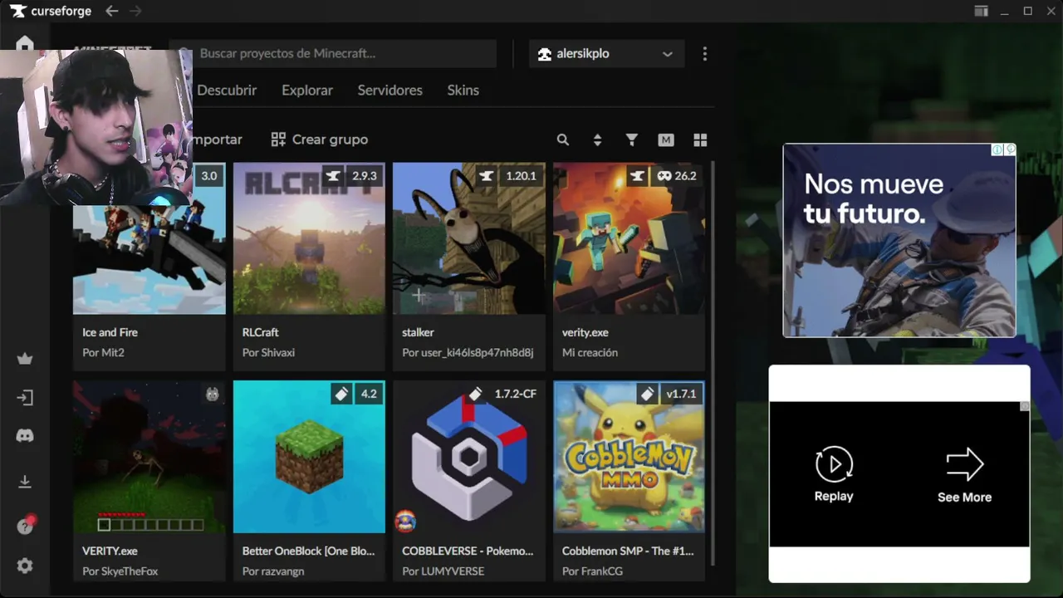Click See More on the video ad

tap(964, 475)
